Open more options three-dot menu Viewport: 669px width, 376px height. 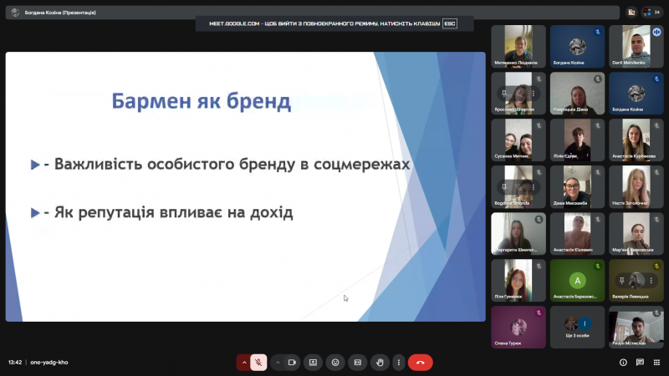(398, 363)
